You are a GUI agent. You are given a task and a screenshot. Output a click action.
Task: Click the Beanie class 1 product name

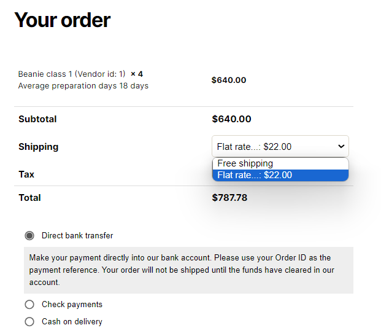tap(72, 74)
